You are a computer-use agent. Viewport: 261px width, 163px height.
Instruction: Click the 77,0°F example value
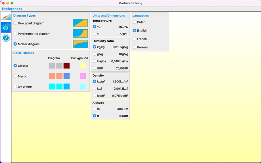point(124,34)
